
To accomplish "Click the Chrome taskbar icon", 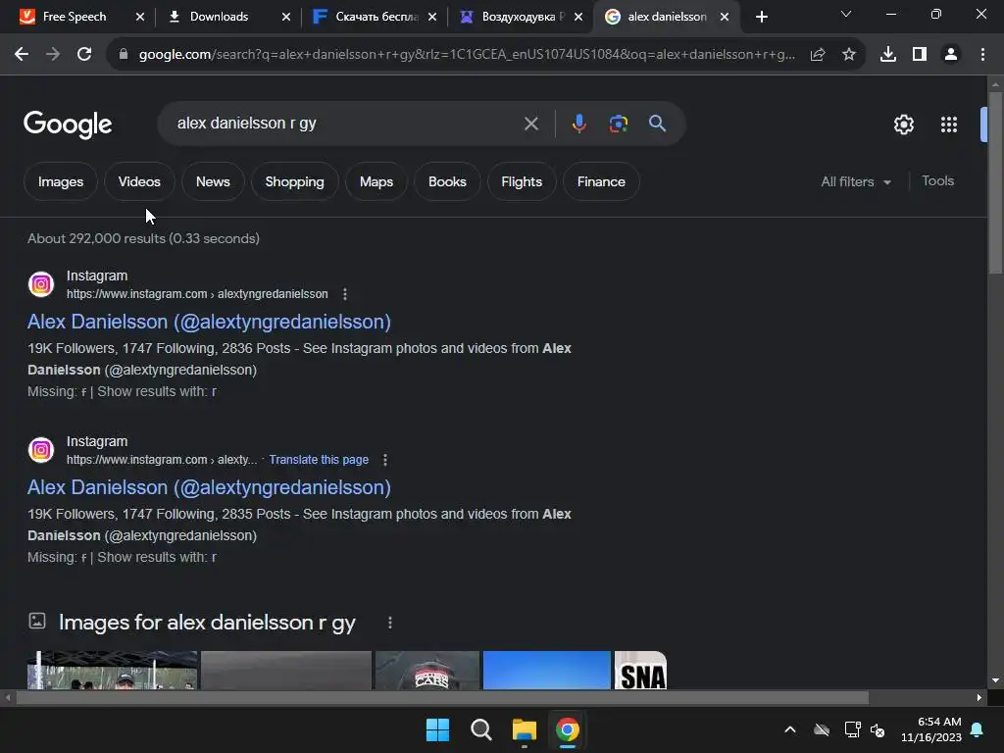I will [568, 729].
